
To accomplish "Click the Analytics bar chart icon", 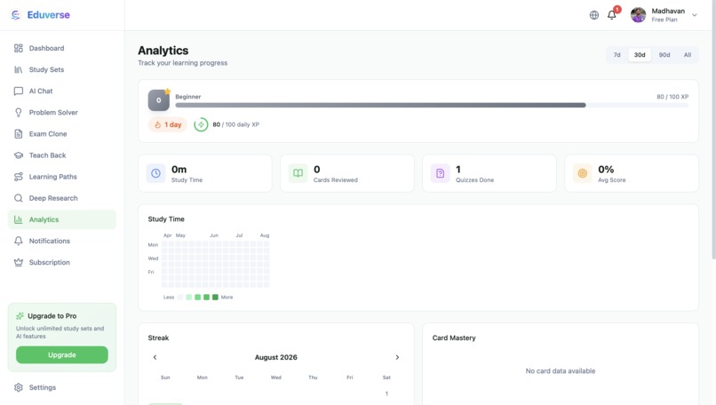I will click(19, 219).
